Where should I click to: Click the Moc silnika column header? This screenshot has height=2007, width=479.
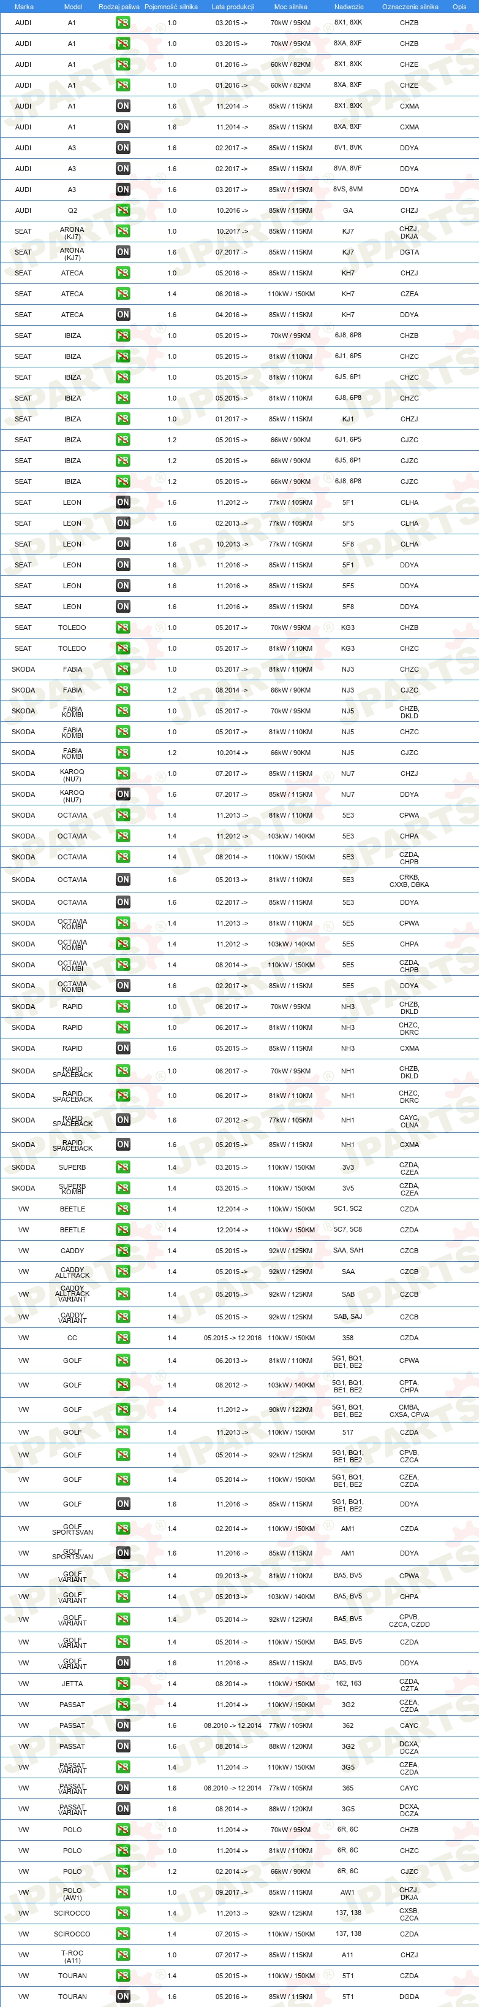pyautogui.click(x=291, y=6)
